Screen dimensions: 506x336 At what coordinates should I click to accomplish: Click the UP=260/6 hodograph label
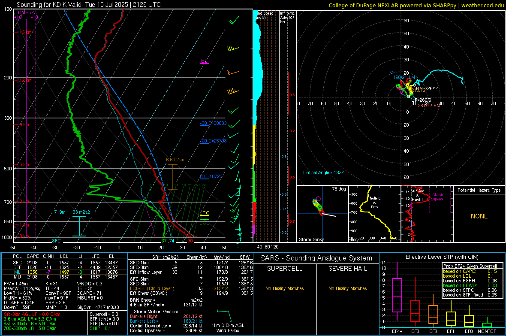422,100
